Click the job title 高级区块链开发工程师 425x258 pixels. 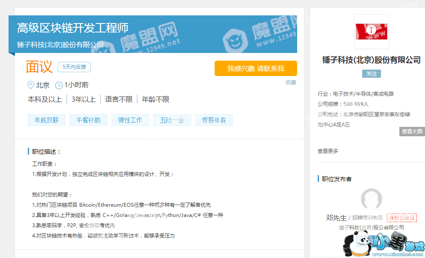[x=73, y=28]
